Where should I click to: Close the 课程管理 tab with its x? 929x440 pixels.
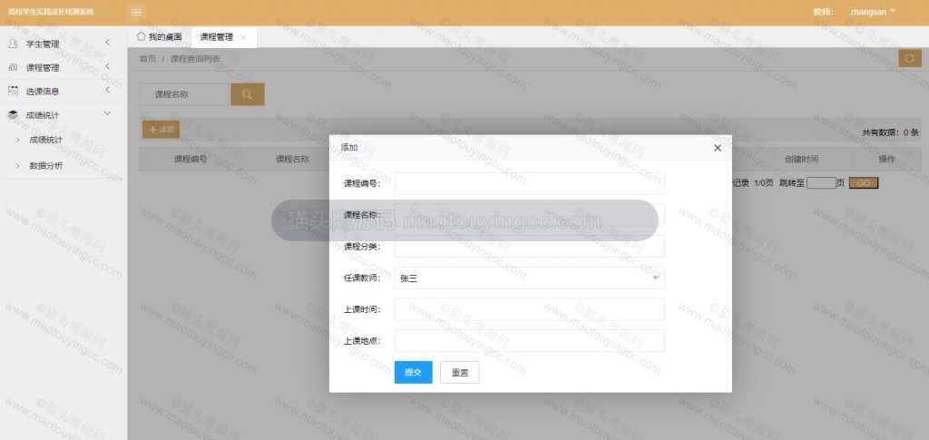point(243,36)
